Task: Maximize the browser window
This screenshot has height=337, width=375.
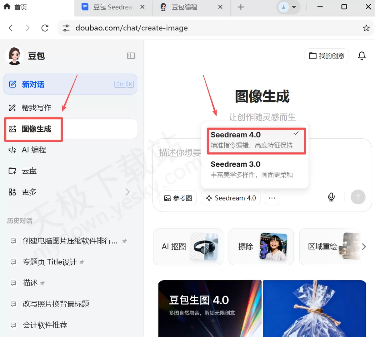Action: point(344,7)
